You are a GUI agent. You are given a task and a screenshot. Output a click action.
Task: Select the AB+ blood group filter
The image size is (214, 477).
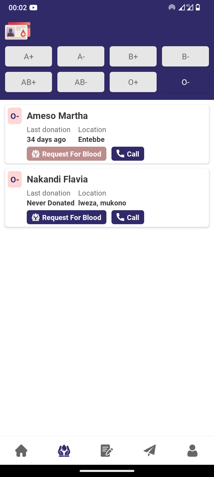[x=29, y=82]
